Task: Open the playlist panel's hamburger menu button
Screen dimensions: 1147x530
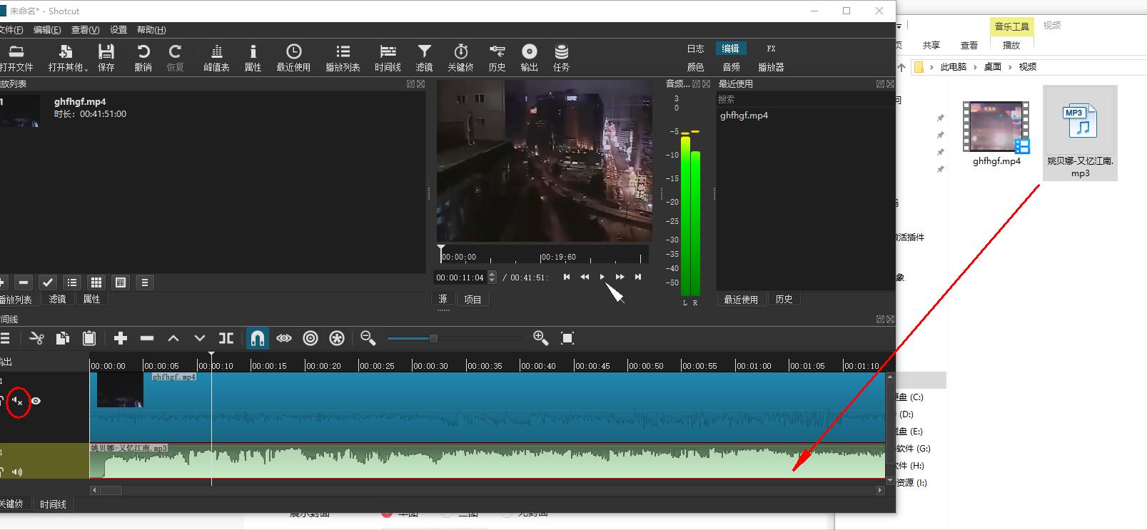Action: click(145, 282)
